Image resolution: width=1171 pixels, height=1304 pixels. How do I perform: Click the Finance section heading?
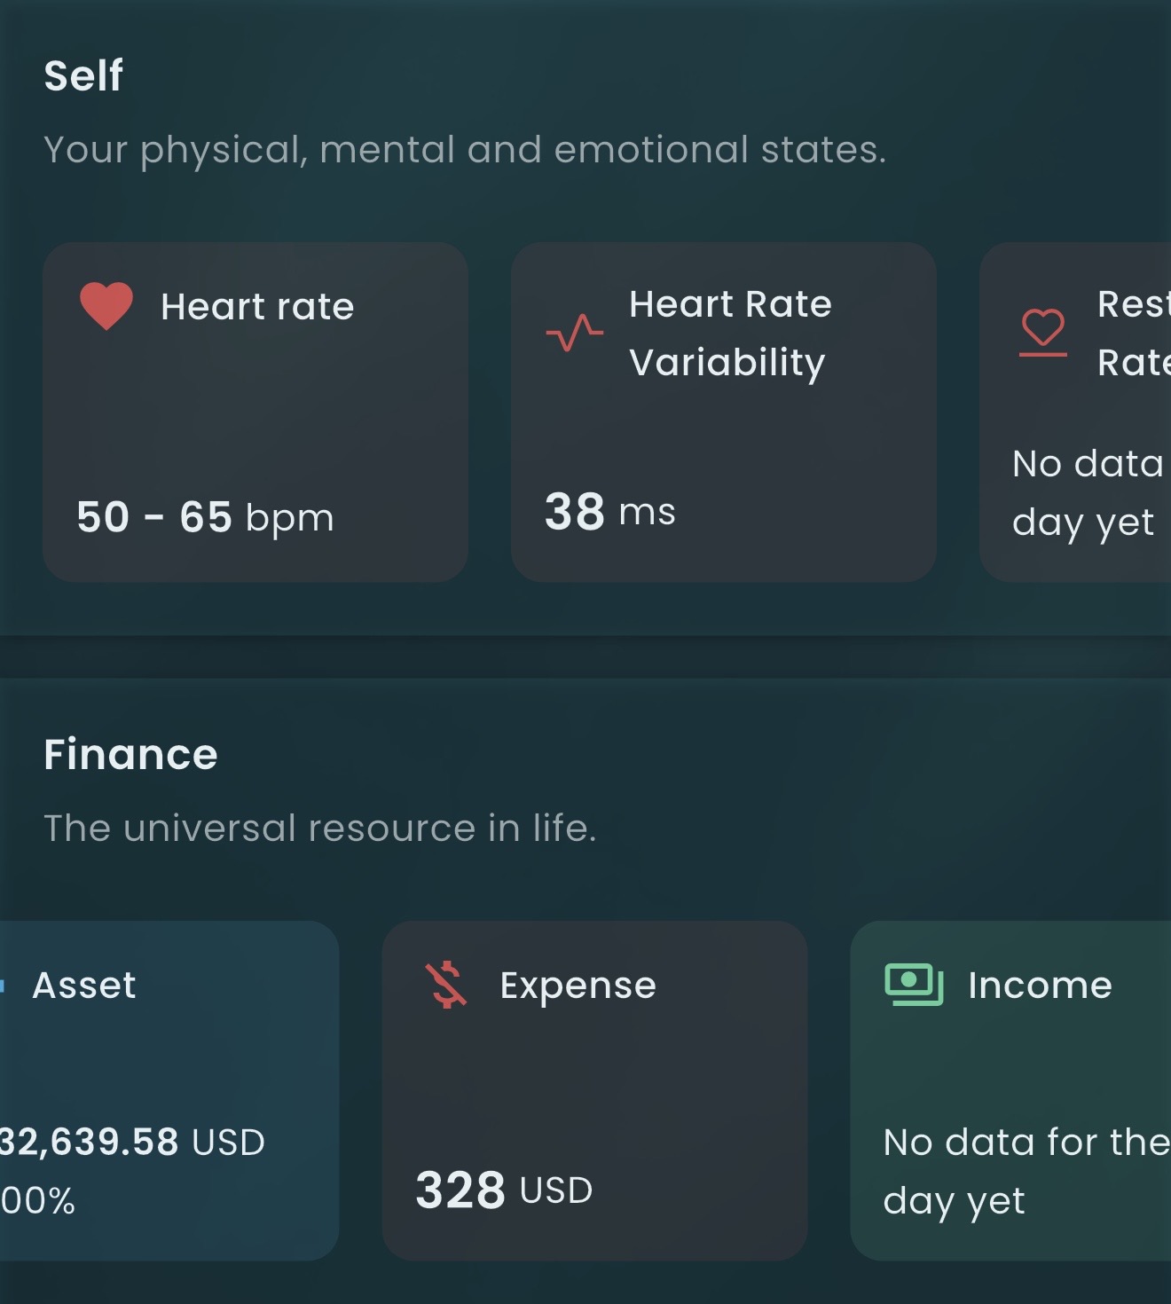point(130,755)
